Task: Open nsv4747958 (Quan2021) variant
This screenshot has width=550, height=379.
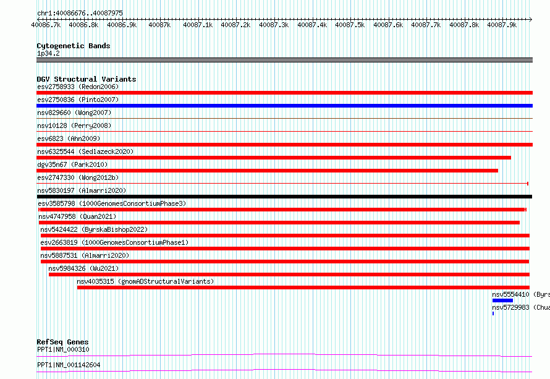Action: point(77,216)
